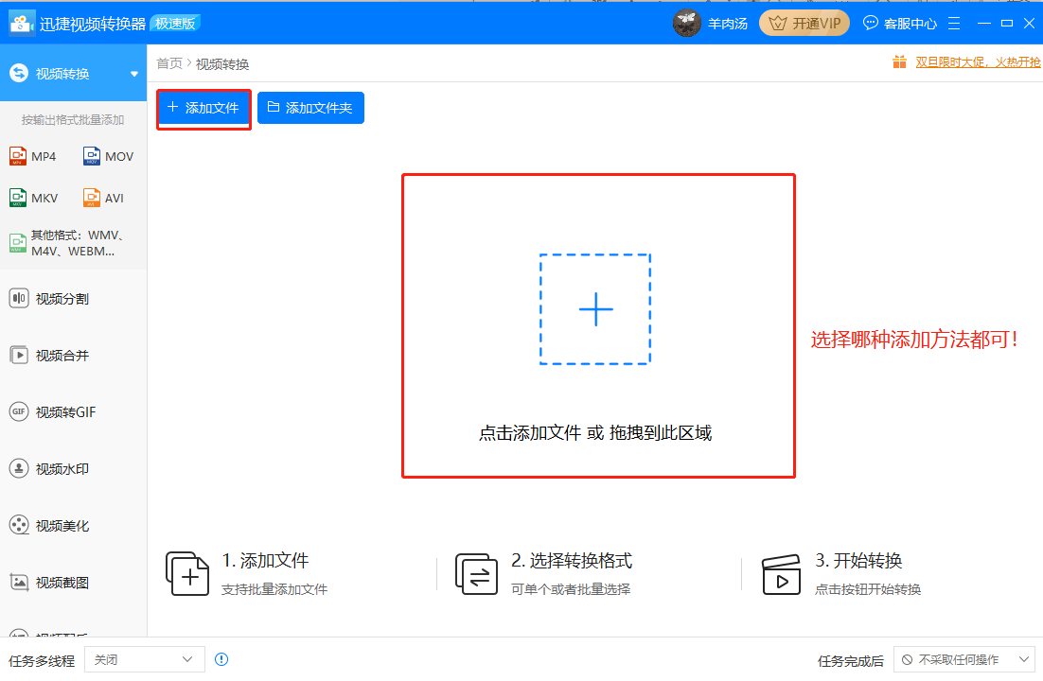This screenshot has width=1043, height=681.
Task: Open the 视频截图 sidebar section
Action: tap(73, 582)
